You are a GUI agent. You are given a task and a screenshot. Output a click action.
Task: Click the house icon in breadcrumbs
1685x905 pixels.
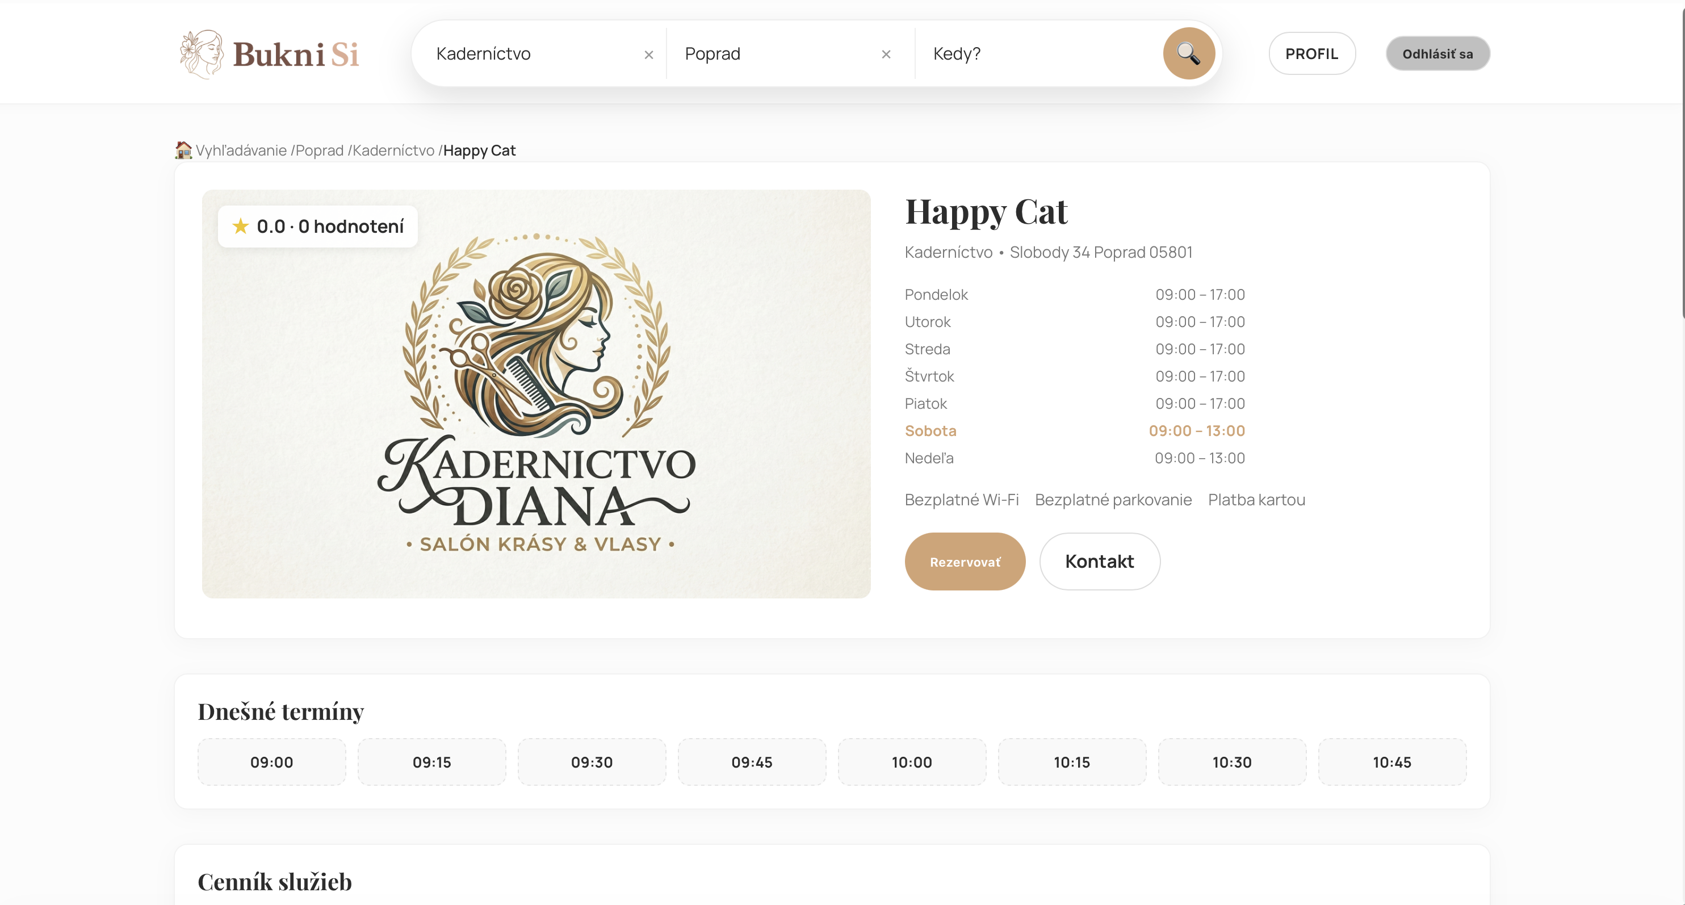tap(183, 150)
